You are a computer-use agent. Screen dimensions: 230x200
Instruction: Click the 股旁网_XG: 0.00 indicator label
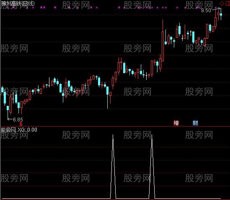pyautogui.click(x=19, y=130)
